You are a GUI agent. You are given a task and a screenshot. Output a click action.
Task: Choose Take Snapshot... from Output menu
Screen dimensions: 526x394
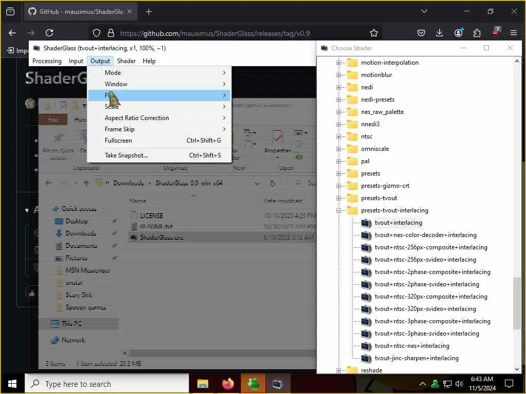click(159, 155)
